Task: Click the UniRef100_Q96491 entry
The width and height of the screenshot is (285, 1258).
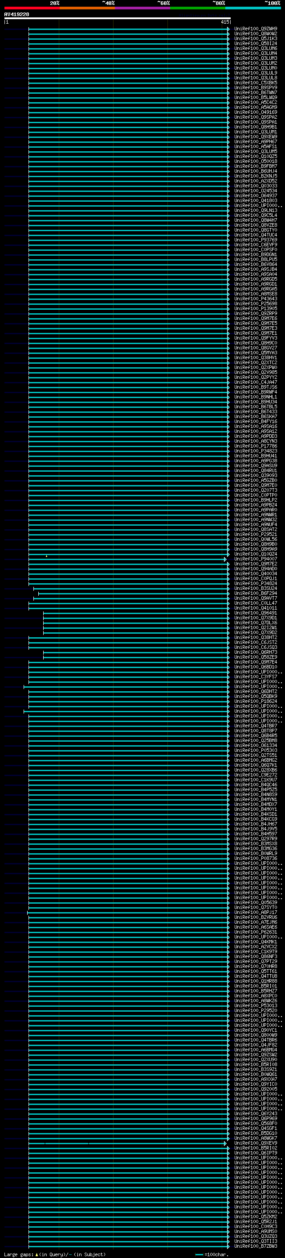Action: (256, 613)
